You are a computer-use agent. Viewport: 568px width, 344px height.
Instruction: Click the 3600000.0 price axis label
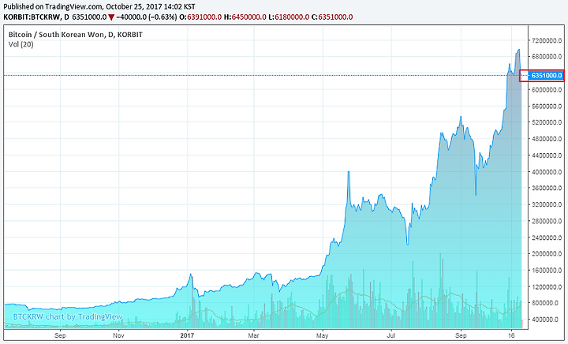click(547, 188)
